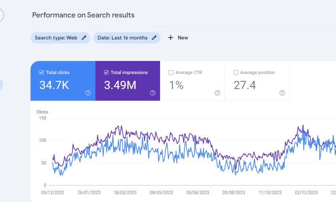
Task: Uncheck the Total clicks checkbox
Action: [41, 72]
